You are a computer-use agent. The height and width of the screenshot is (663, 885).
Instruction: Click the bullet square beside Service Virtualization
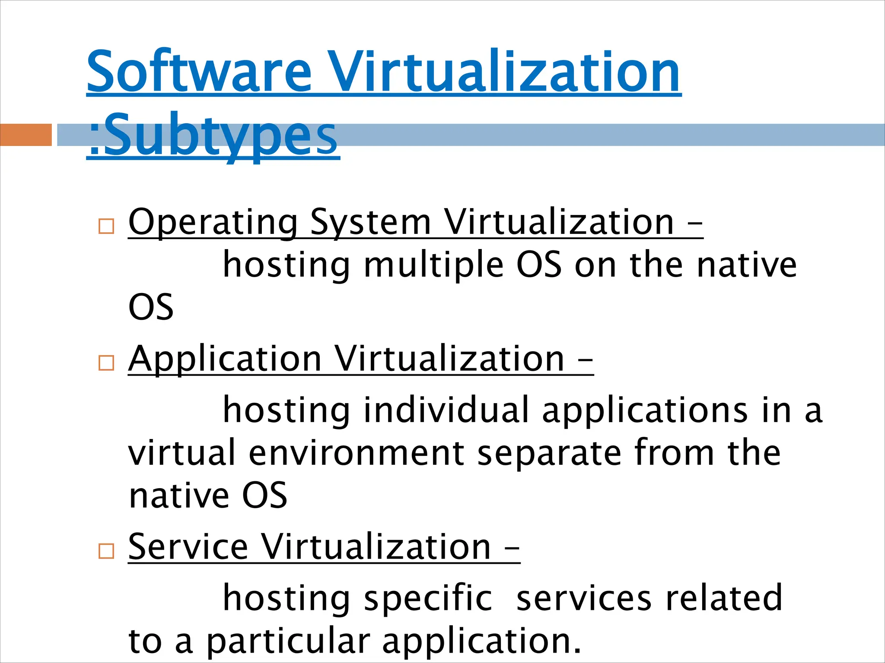(106, 551)
